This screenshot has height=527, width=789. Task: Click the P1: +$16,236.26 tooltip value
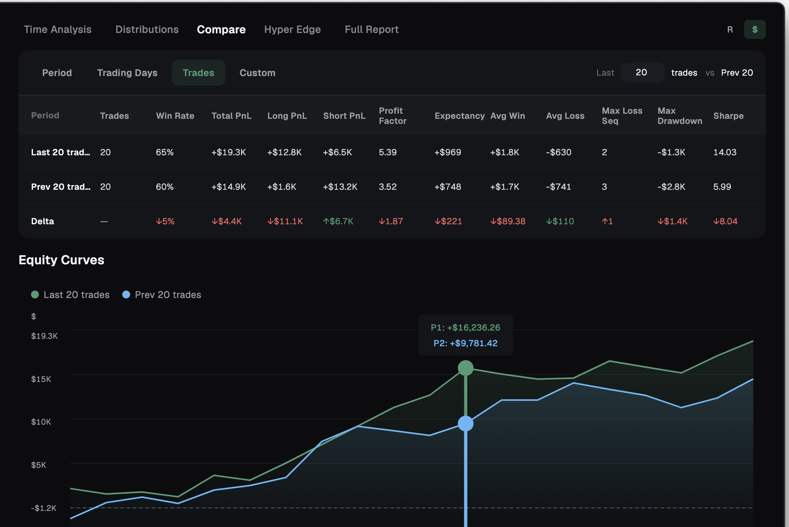(466, 327)
